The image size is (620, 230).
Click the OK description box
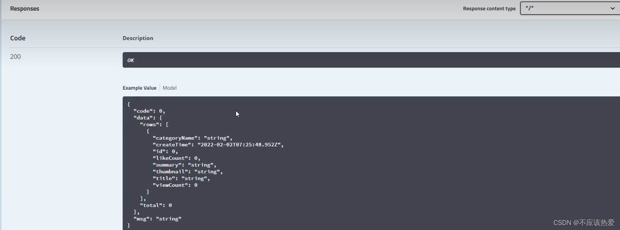pyautogui.click(x=371, y=60)
